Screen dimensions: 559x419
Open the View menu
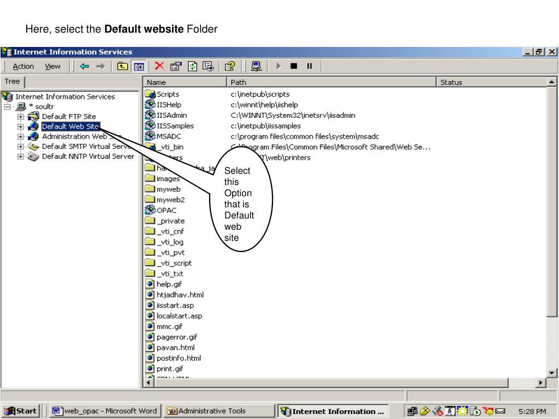pyautogui.click(x=52, y=66)
